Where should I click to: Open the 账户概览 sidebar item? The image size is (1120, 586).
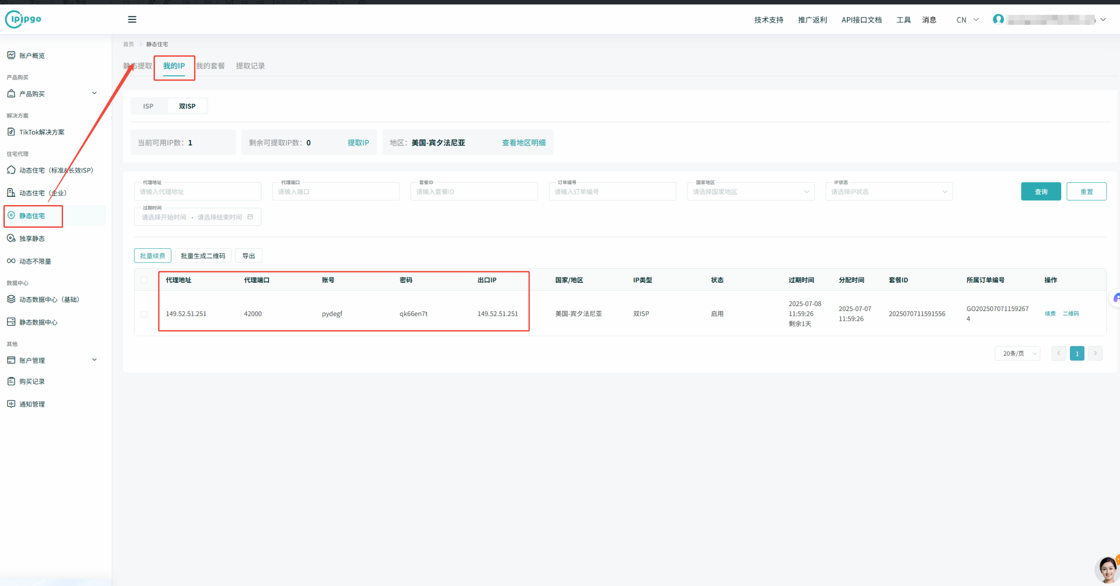pyautogui.click(x=32, y=55)
